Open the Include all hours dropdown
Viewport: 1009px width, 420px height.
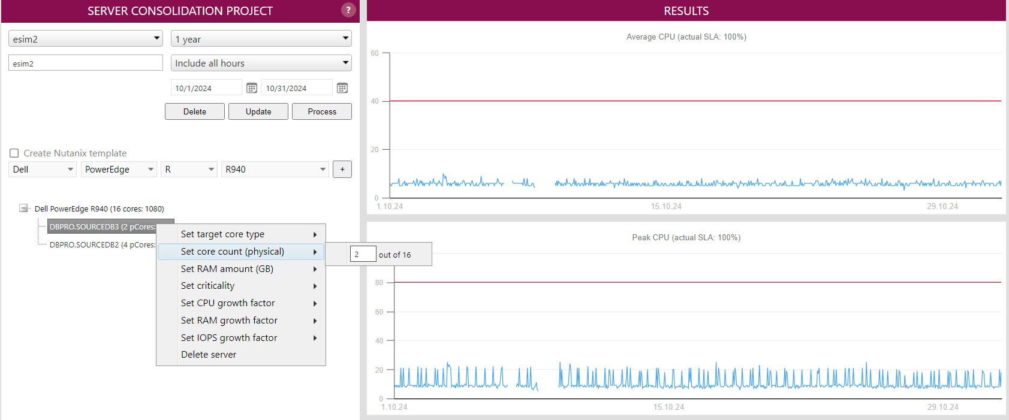pyautogui.click(x=261, y=63)
